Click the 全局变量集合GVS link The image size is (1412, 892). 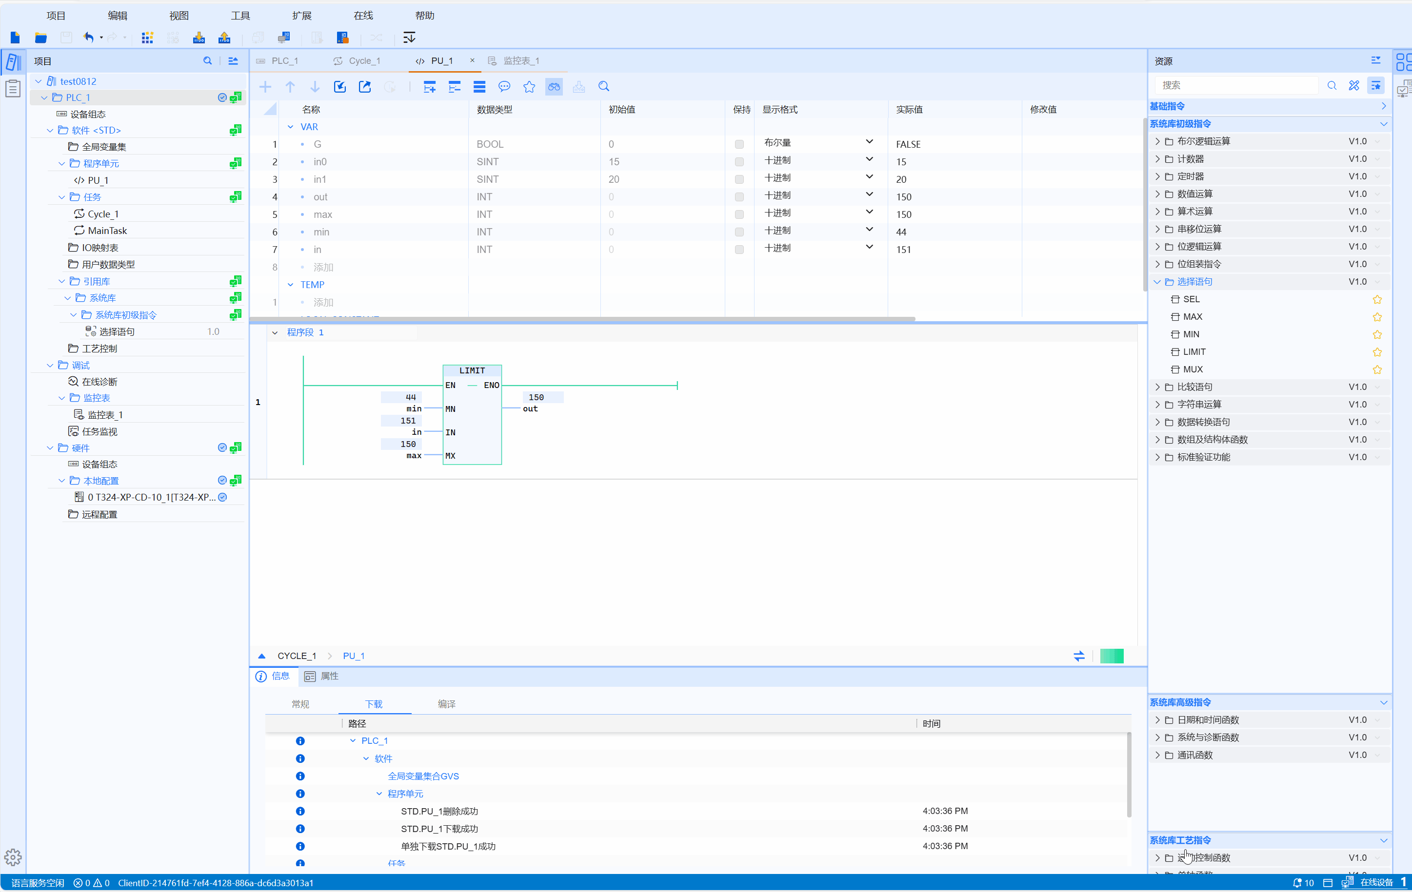point(423,776)
